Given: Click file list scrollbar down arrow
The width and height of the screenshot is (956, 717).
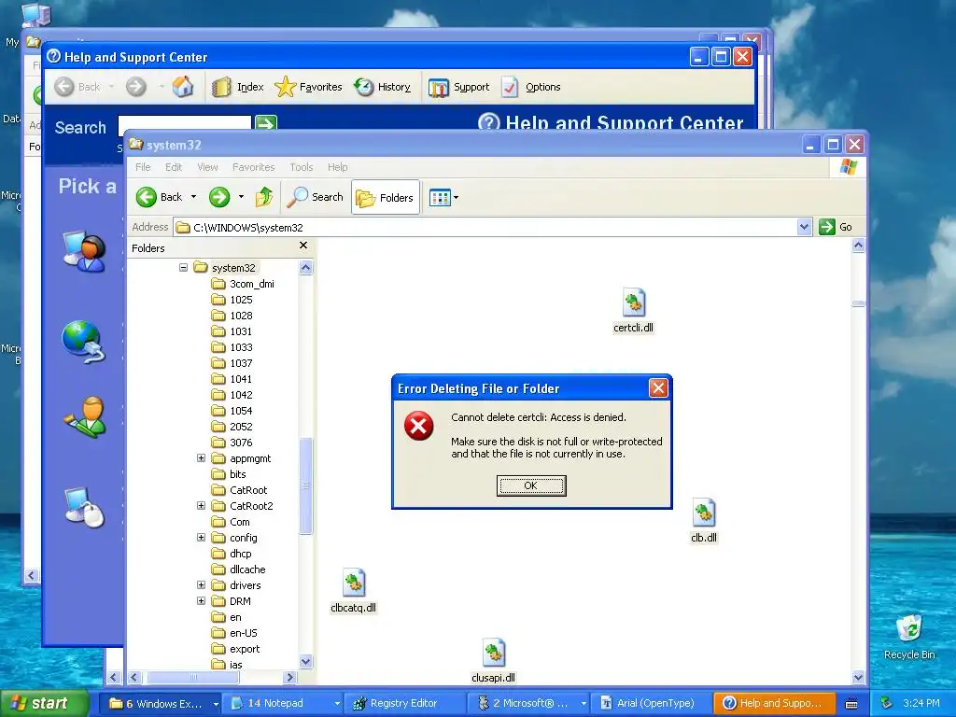Looking at the screenshot, I should [x=859, y=677].
